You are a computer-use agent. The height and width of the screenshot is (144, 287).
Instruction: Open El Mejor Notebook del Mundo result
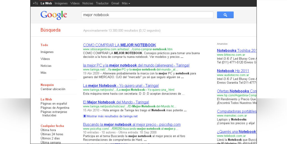pyautogui.click(x=116, y=102)
